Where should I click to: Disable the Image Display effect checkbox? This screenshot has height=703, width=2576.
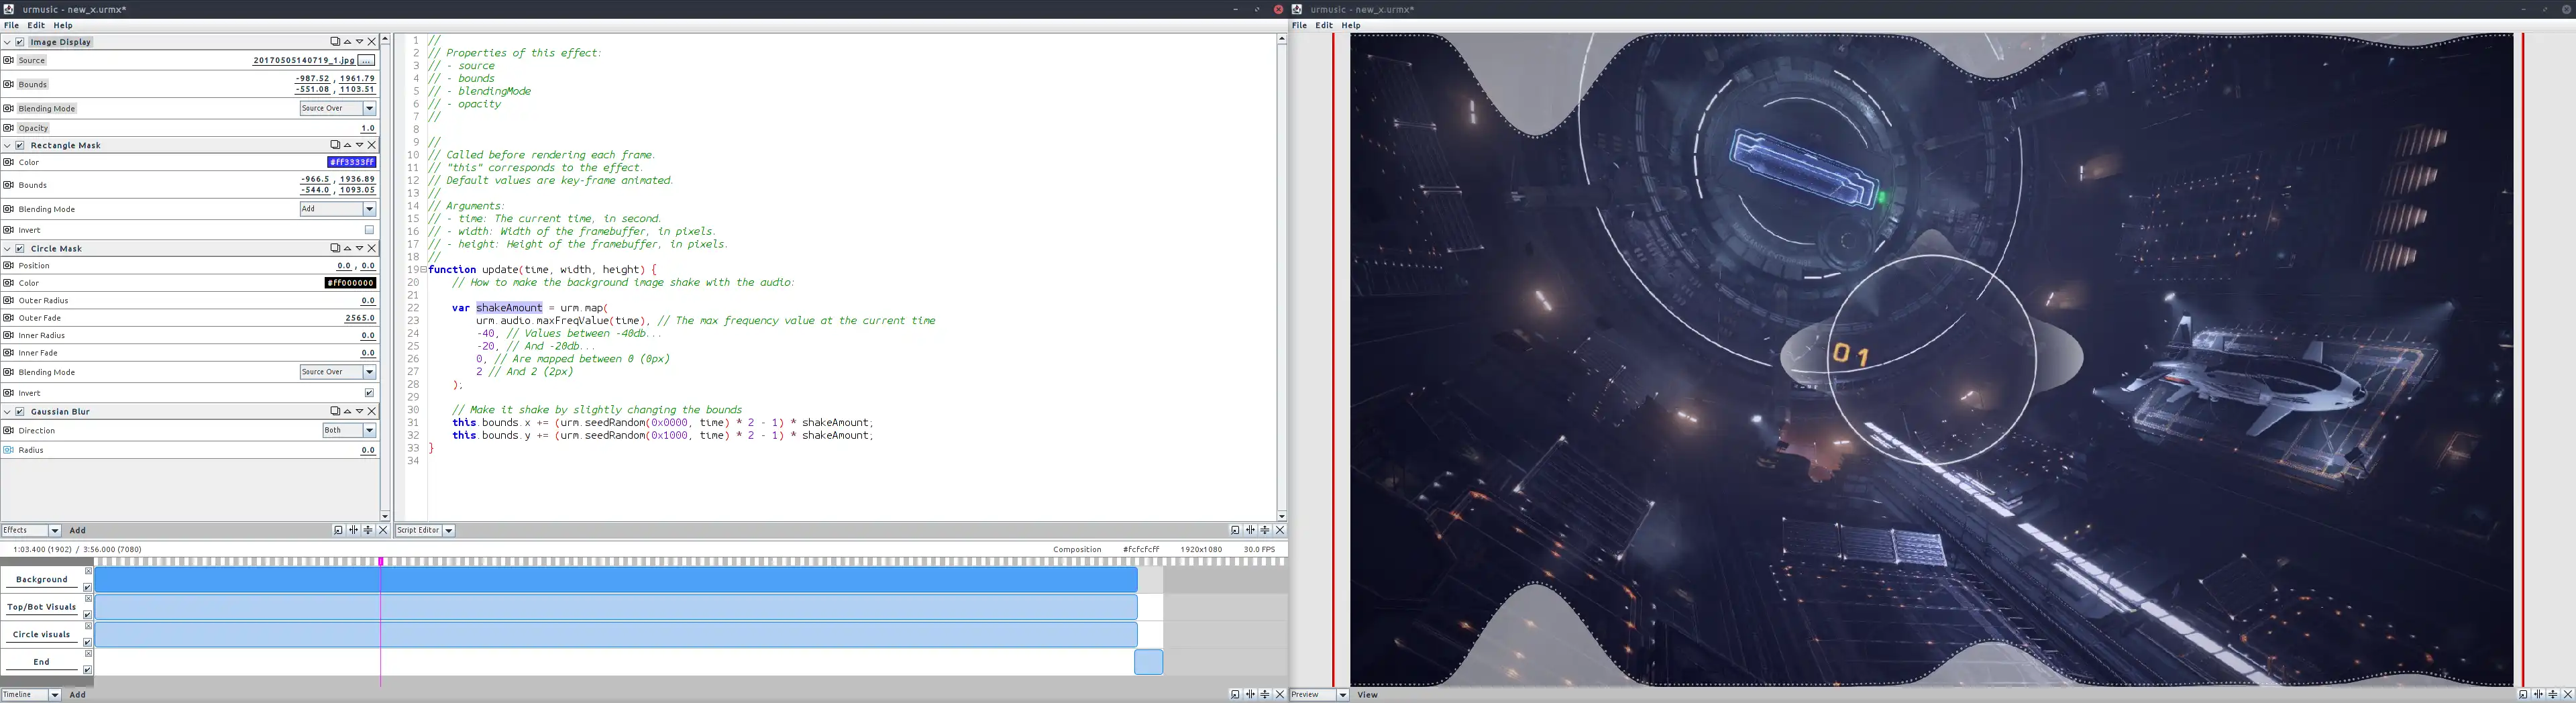(x=20, y=42)
